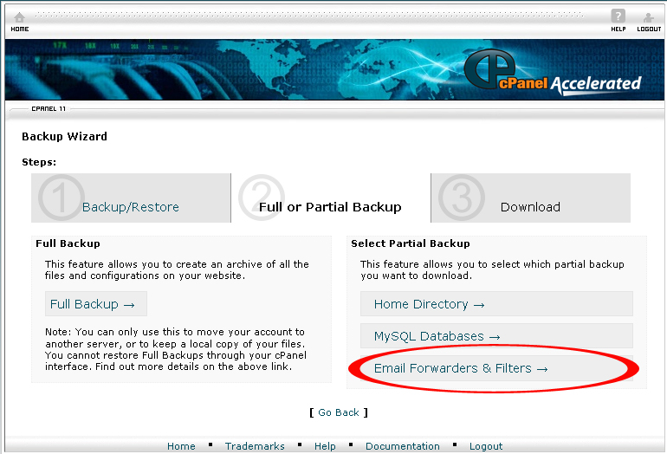
Task: Start a Full Backup
Action: [x=95, y=304]
